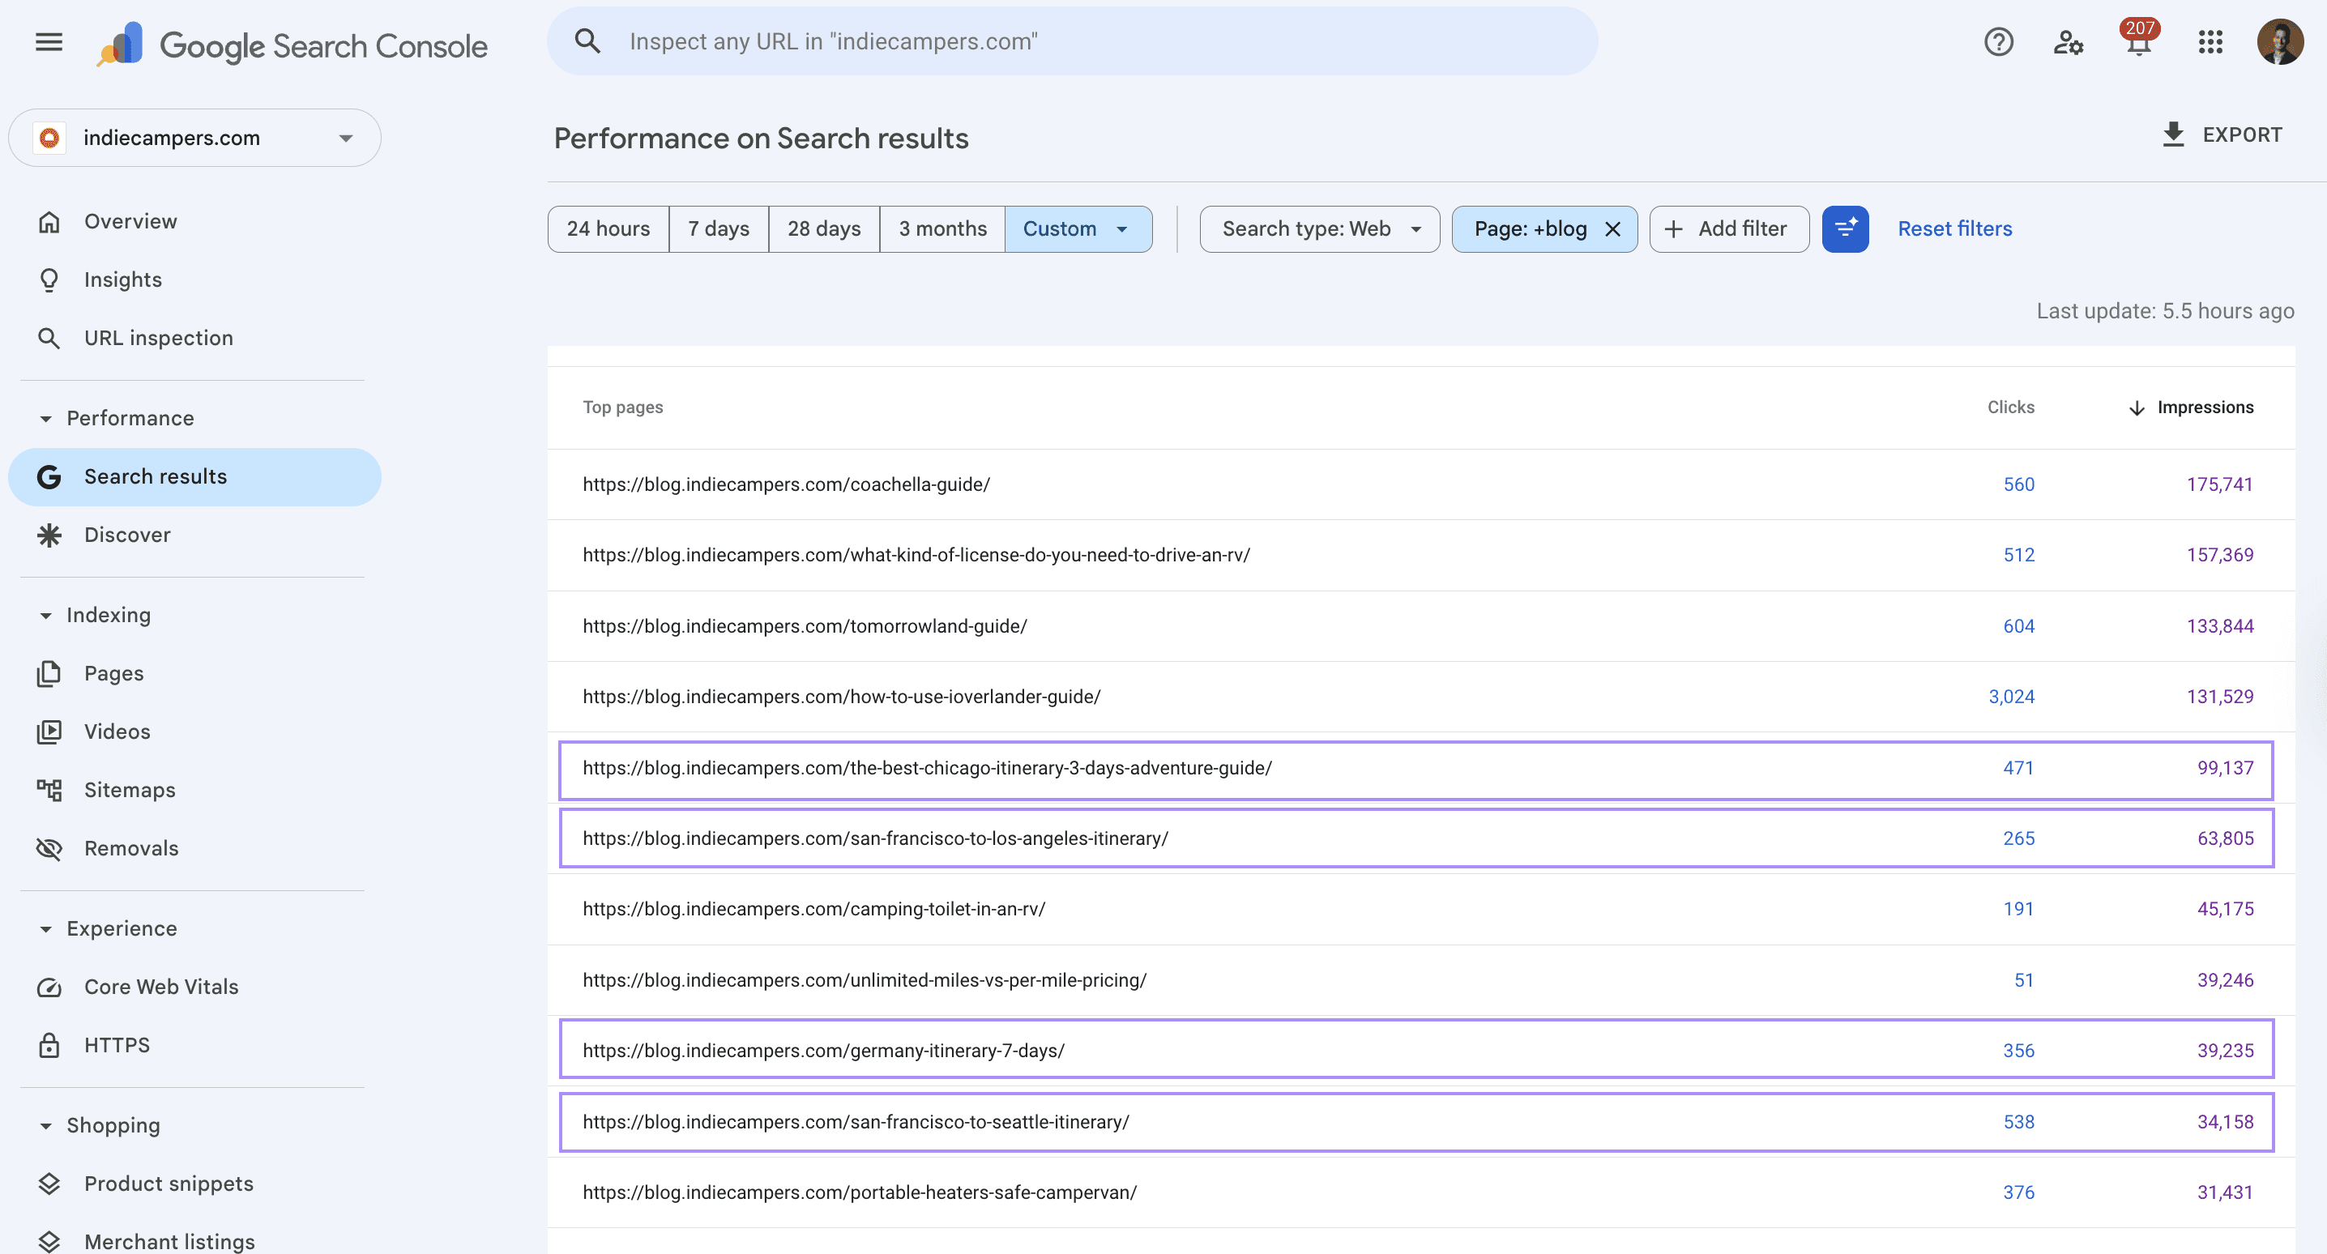Click the san-francisco-to-los-angeles-itinerary URL
The width and height of the screenshot is (2327, 1254).
[x=875, y=838]
